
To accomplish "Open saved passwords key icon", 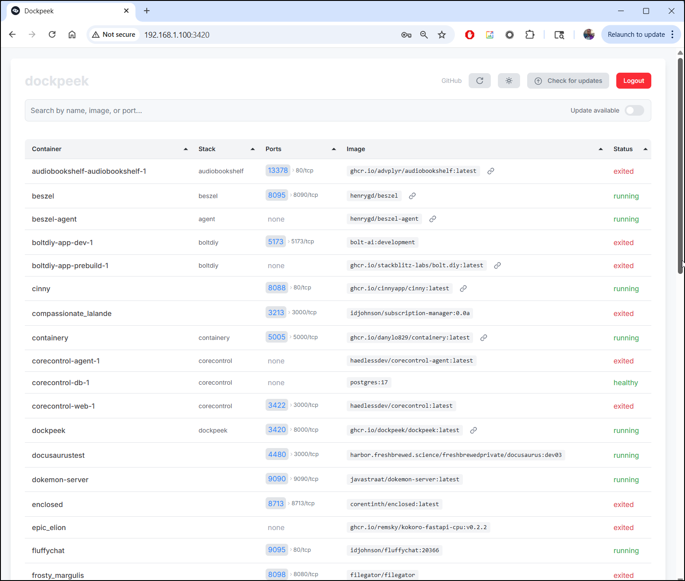I will point(406,35).
